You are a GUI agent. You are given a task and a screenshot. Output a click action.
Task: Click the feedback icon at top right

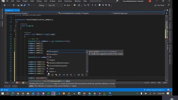pos(169,5)
